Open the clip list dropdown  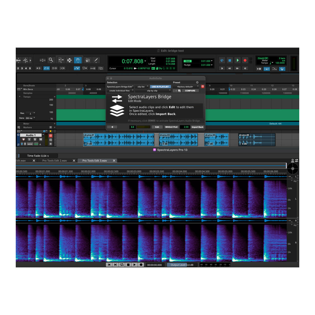[142, 87]
